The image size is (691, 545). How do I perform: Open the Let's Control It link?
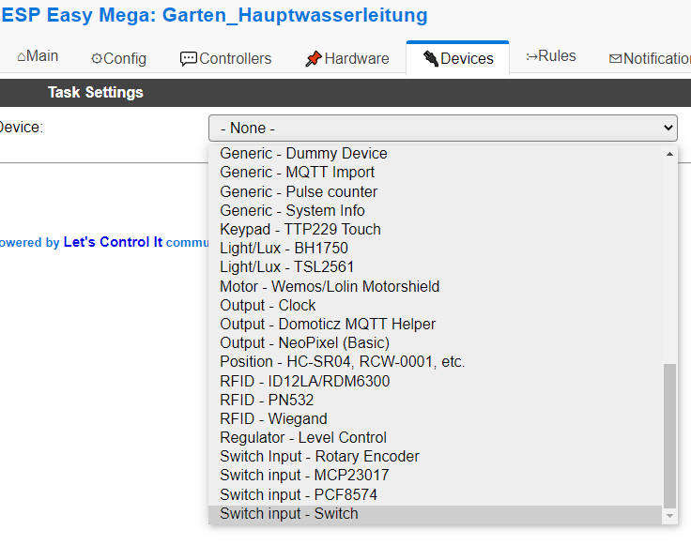tap(113, 242)
